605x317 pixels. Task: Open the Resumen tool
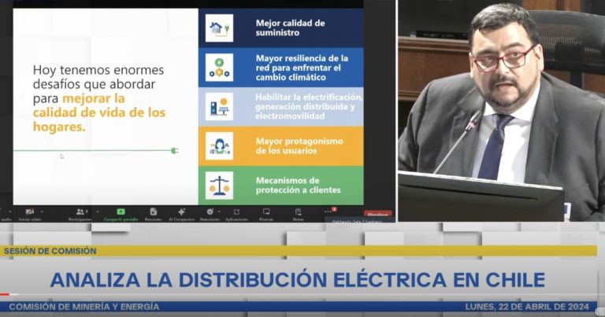(153, 212)
